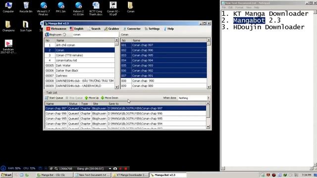Select task 'Conan chap 995' in queue
This screenshot has width=317, height=178.
(125, 119)
